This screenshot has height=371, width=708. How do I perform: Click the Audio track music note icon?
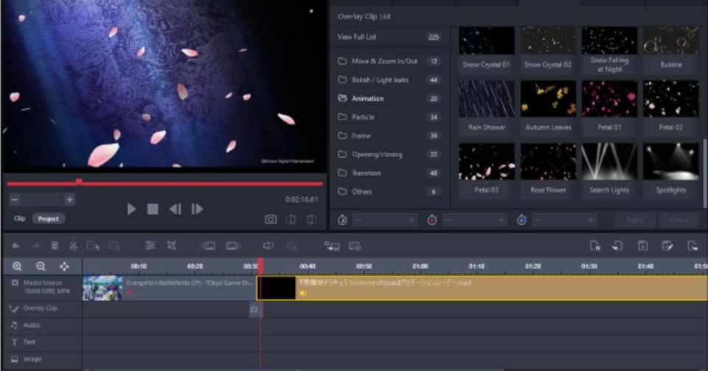click(x=14, y=325)
